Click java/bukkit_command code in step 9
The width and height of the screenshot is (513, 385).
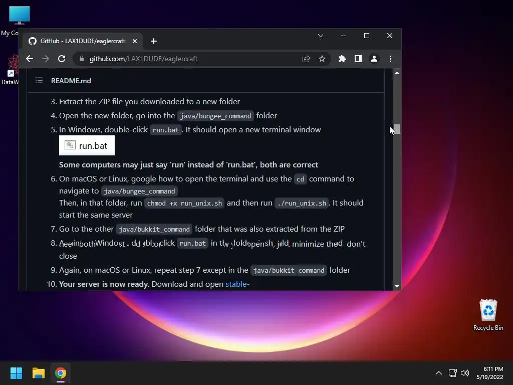(289, 270)
